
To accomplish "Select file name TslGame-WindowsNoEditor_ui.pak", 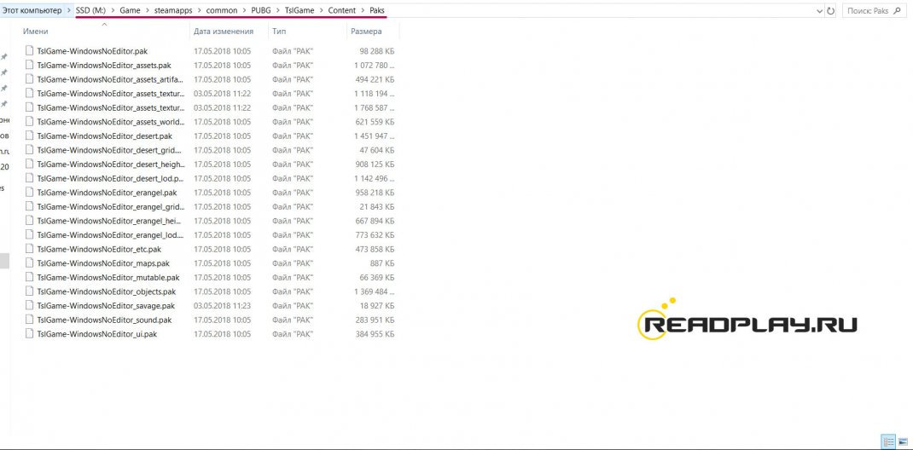I will coord(97,334).
